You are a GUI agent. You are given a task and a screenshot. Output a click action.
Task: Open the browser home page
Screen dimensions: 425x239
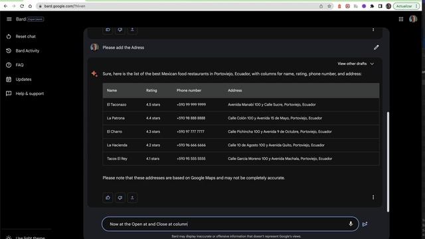tap(30, 6)
